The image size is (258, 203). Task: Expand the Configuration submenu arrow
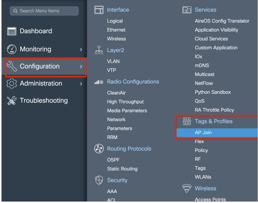click(x=81, y=67)
